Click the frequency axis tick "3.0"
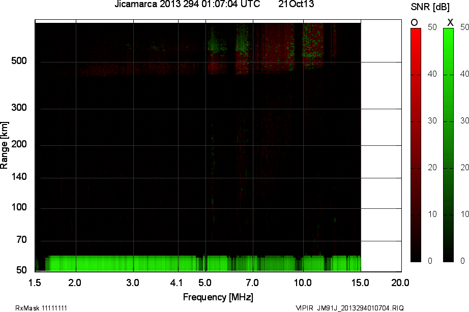469x312 pixels. [132, 283]
